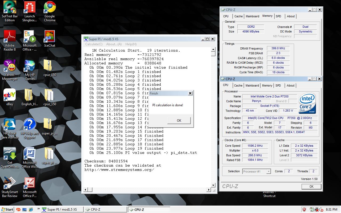The image size is (341, 213).
Task: Switch to SPD tab in front CPU-Z window
Action: [278, 85]
